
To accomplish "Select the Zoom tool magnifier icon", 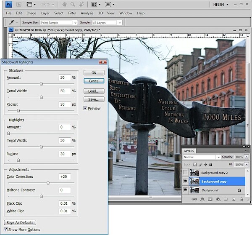I will click(73, 4).
